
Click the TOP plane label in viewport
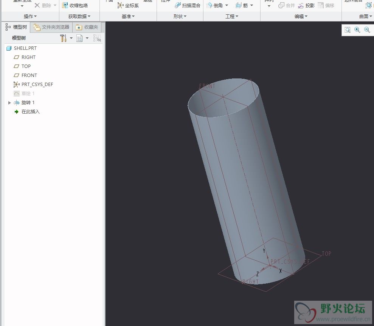coord(326,254)
